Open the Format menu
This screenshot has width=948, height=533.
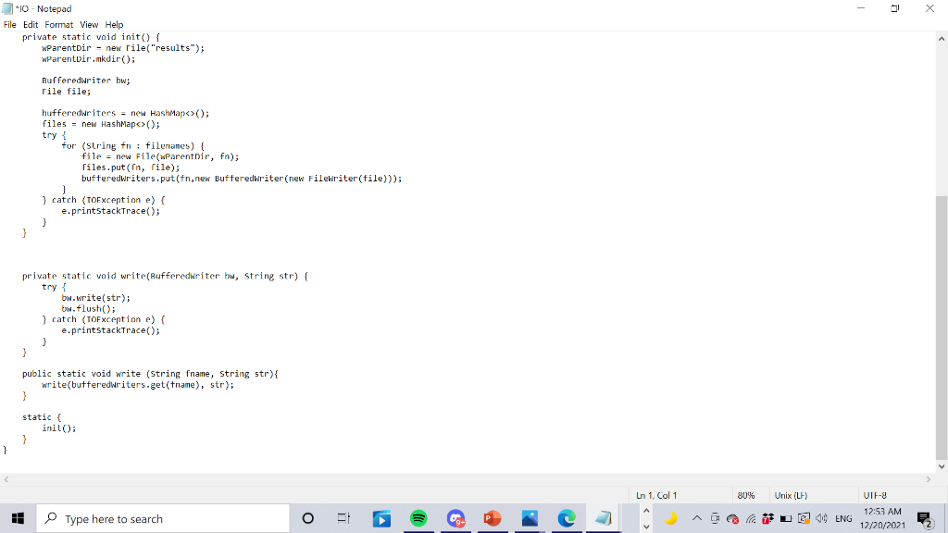[x=57, y=24]
